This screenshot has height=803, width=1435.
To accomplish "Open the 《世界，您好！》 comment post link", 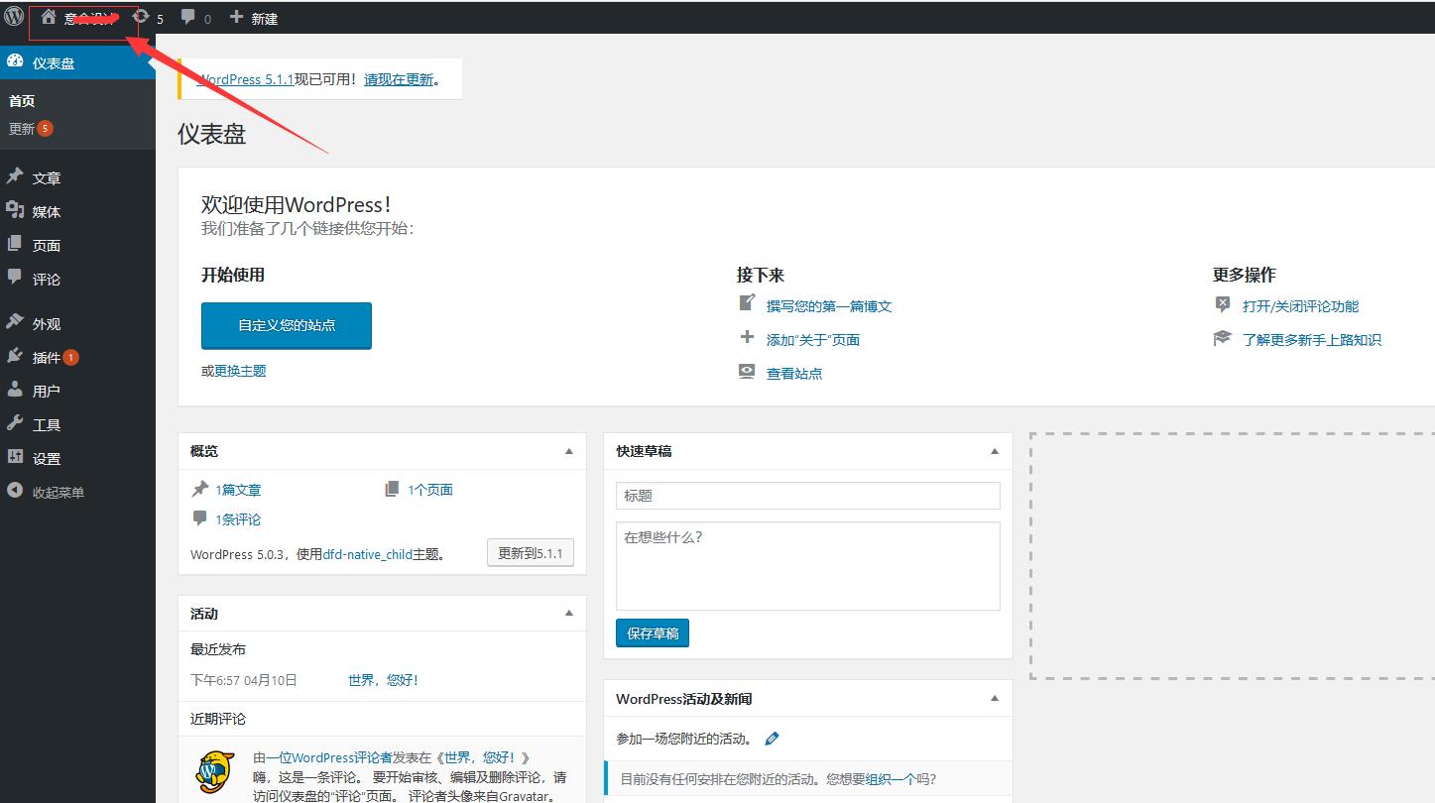I will [x=482, y=757].
